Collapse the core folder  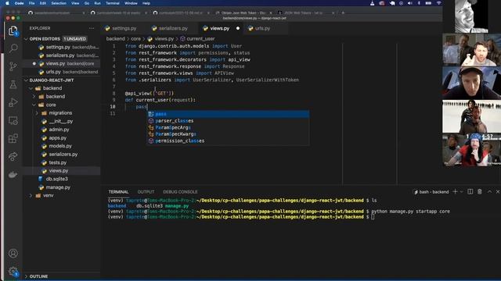[x=34, y=105]
